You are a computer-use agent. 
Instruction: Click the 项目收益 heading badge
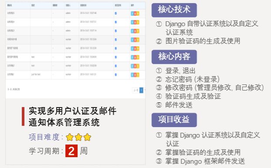tap(174, 120)
